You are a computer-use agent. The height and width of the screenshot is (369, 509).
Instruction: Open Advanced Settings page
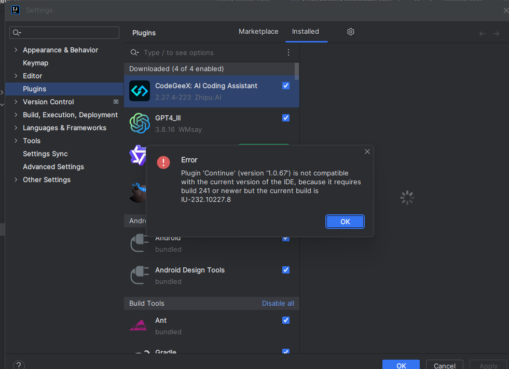click(x=53, y=167)
